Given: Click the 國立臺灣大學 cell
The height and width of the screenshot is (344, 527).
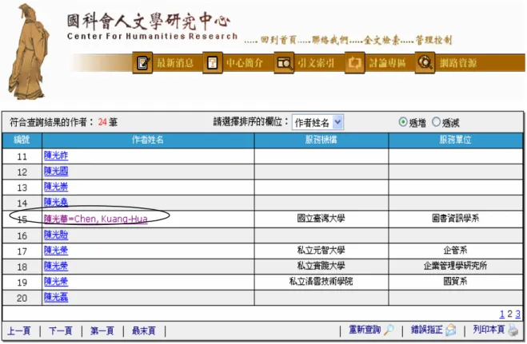Looking at the screenshot, I should [321, 219].
